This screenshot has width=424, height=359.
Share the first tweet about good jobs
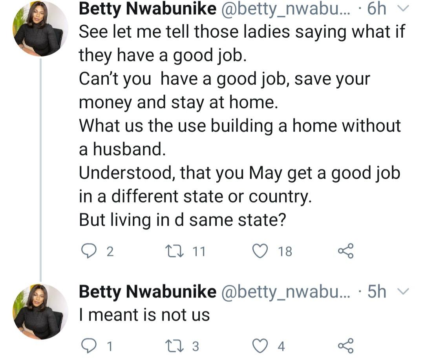click(345, 251)
